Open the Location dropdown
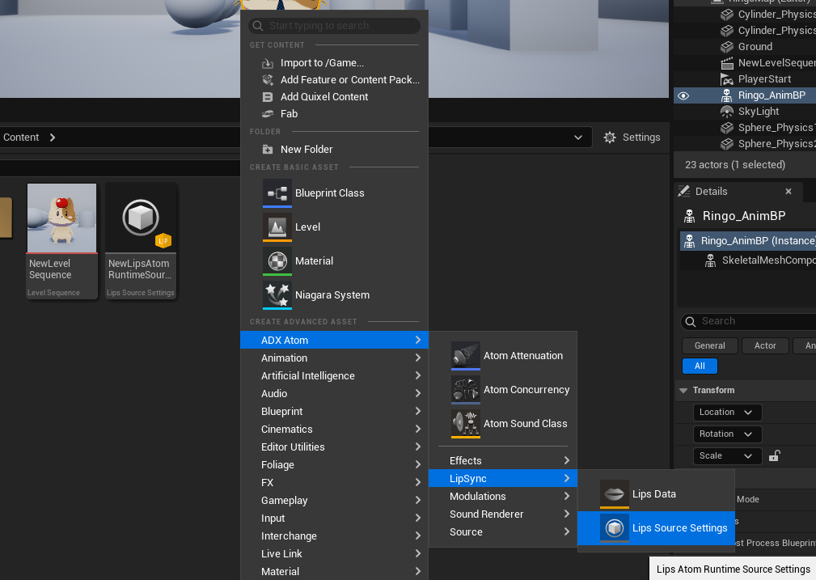This screenshot has height=580, width=816. coord(727,413)
